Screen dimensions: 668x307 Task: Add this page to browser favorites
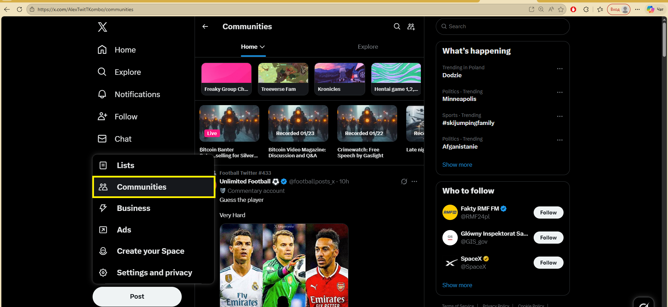tap(561, 9)
